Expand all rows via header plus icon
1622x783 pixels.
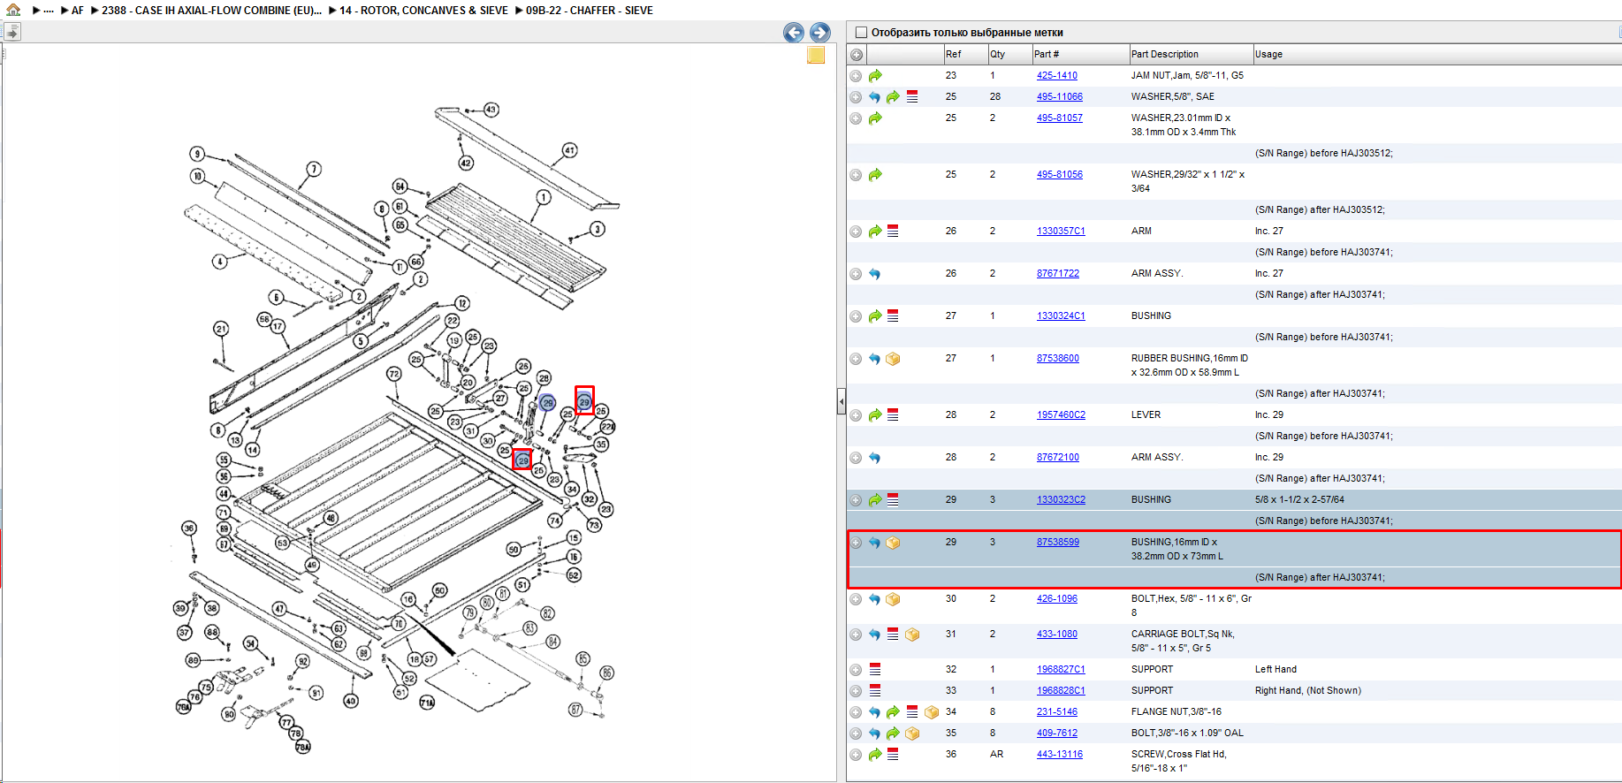pyautogui.click(x=856, y=55)
